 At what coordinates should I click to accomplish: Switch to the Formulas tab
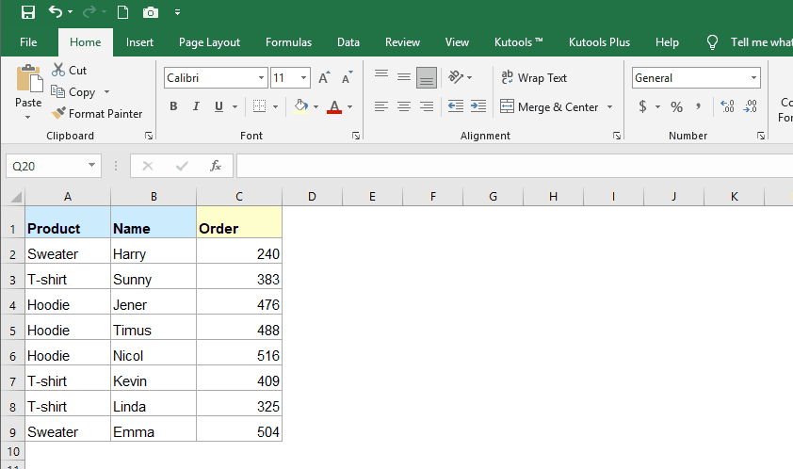click(x=288, y=42)
